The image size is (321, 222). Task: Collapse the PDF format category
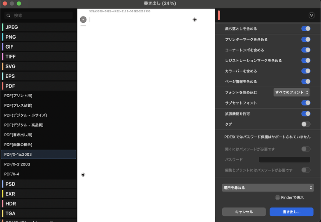pyautogui.click(x=39, y=86)
